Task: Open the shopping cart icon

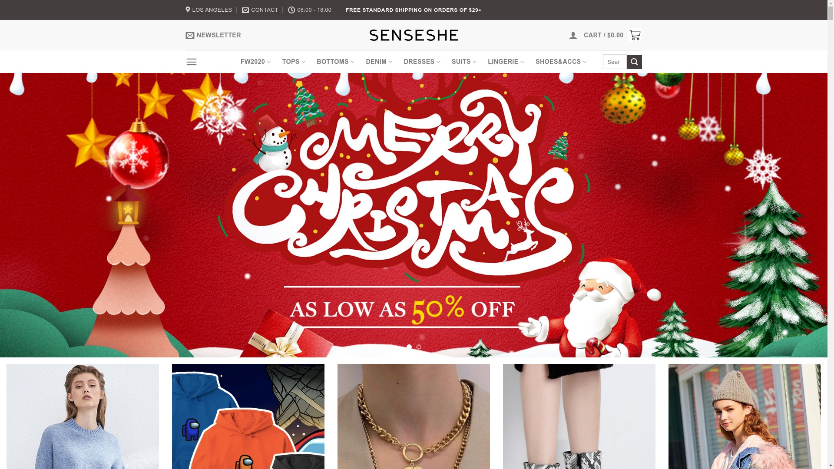Action: click(x=635, y=35)
